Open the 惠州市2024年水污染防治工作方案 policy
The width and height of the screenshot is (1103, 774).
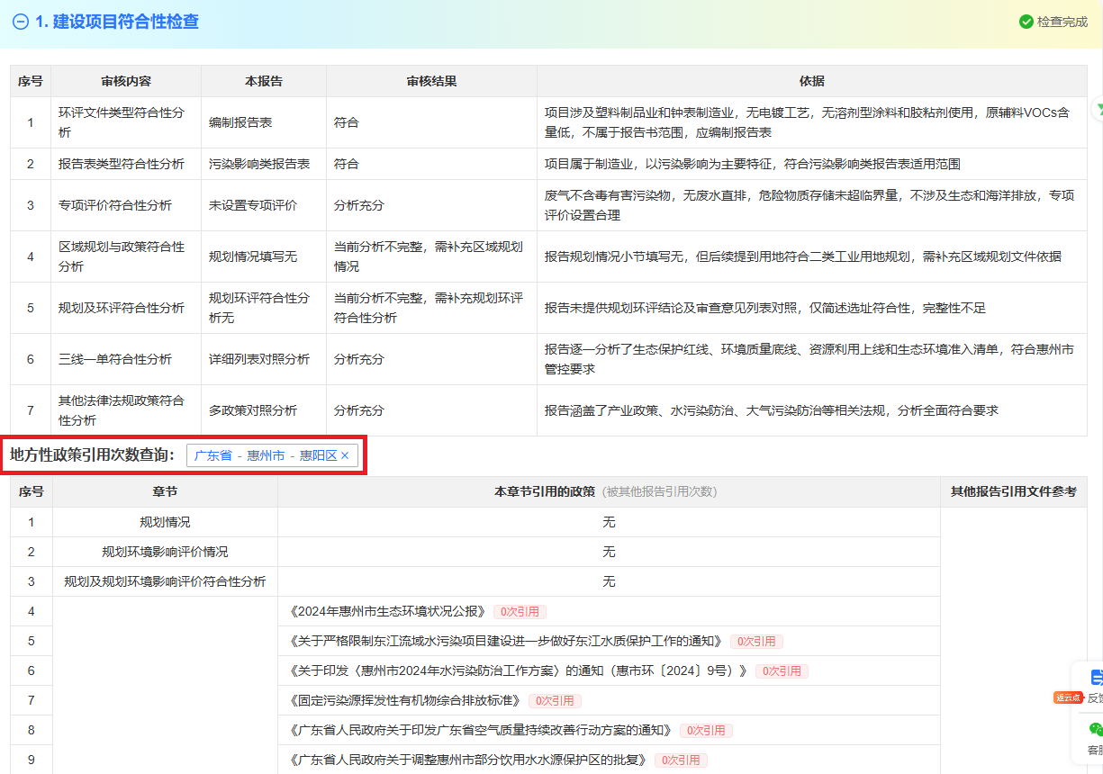pos(519,671)
